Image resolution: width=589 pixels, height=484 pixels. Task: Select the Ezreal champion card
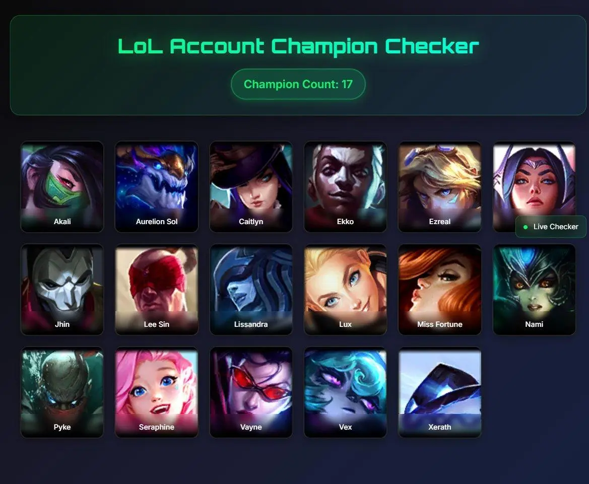click(439, 187)
